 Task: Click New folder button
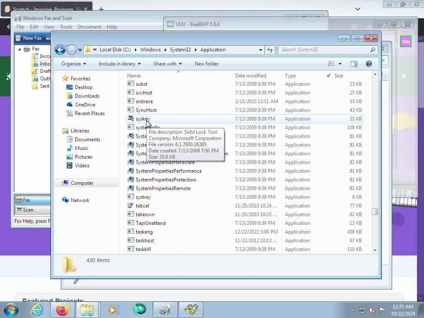point(207,64)
